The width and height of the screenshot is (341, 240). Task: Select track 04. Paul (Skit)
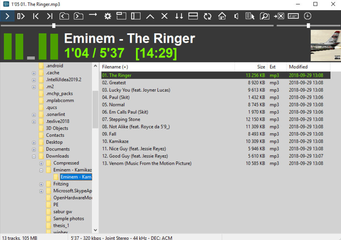point(216,97)
